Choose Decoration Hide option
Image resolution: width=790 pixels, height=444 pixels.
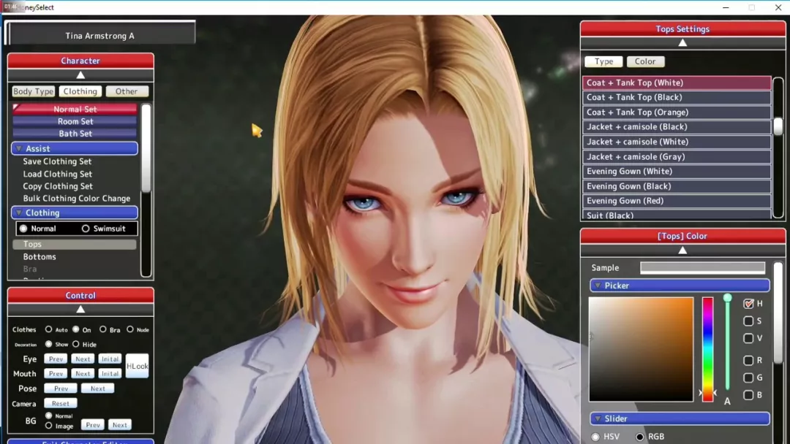tap(75, 344)
